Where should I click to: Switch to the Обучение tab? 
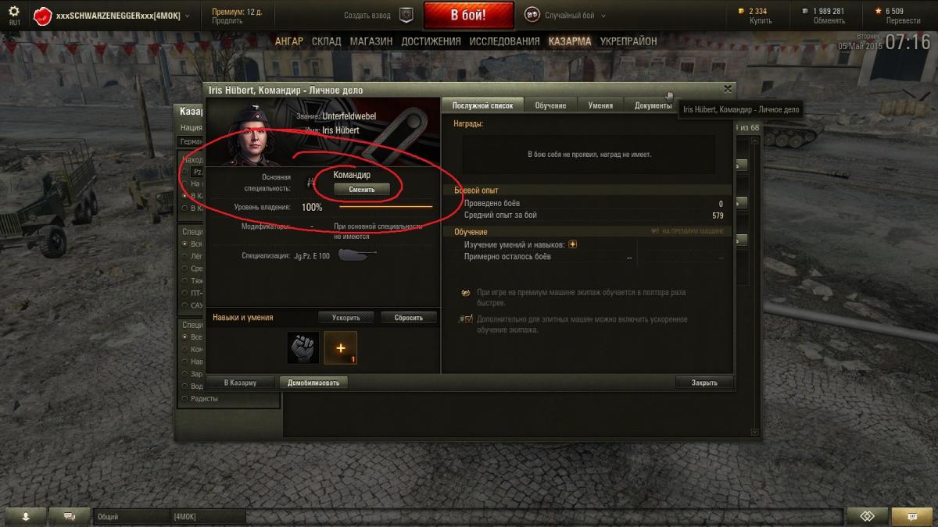pyautogui.click(x=550, y=105)
